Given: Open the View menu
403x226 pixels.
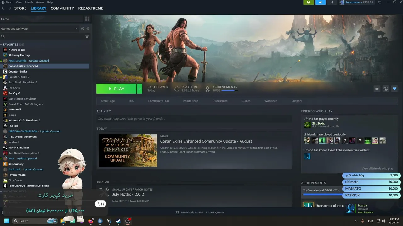Looking at the screenshot, I should point(19,2).
